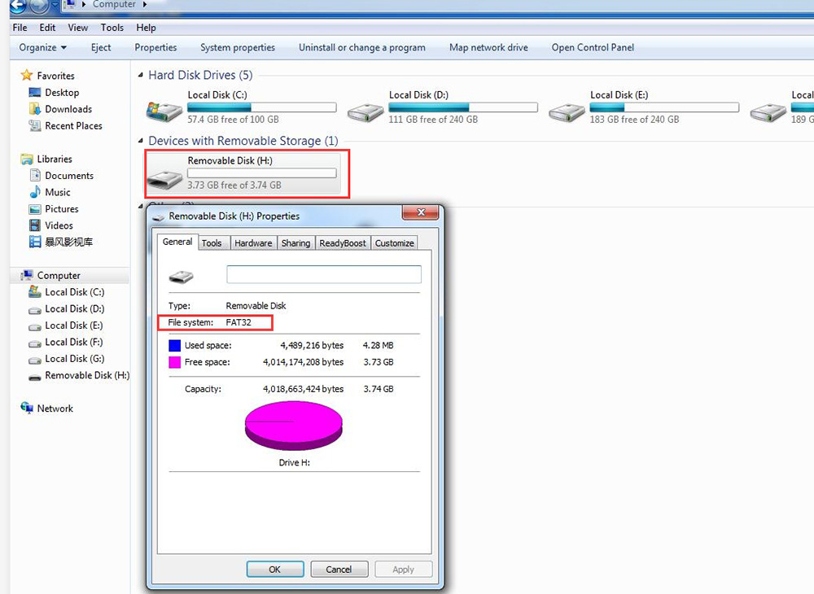The image size is (814, 594).
Task: Click the 暴风影视库 library icon
Action: point(35,242)
